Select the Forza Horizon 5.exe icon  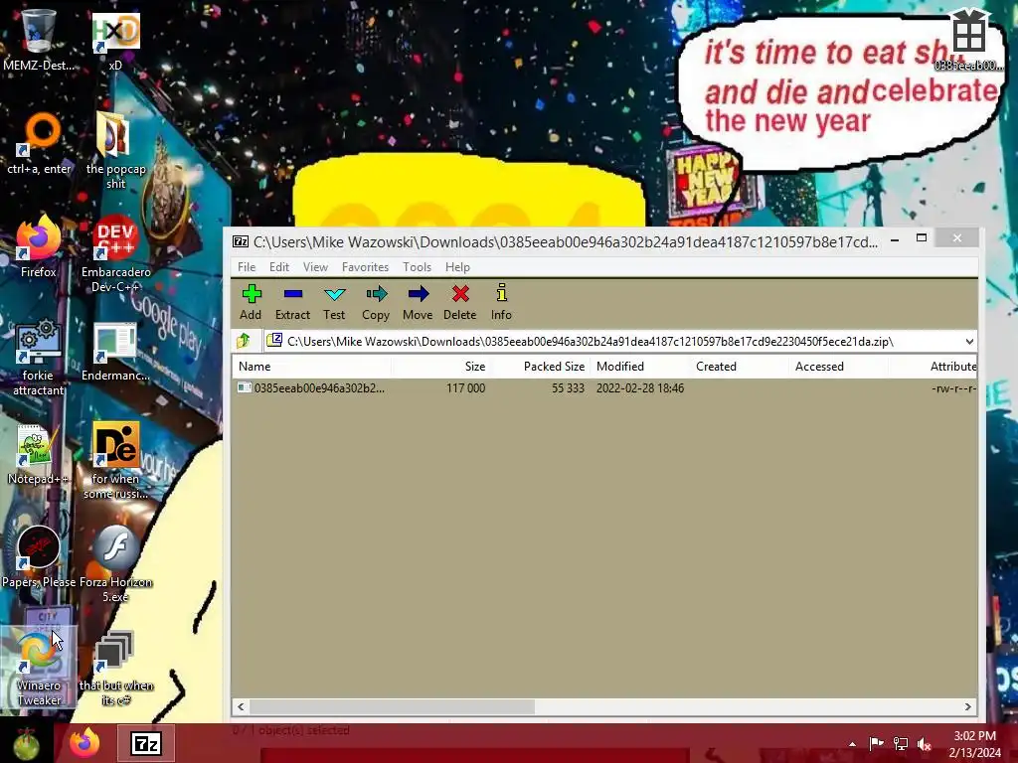click(116, 563)
